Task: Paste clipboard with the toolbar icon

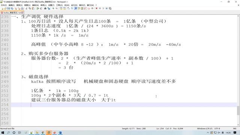Action: [x=33, y=8]
